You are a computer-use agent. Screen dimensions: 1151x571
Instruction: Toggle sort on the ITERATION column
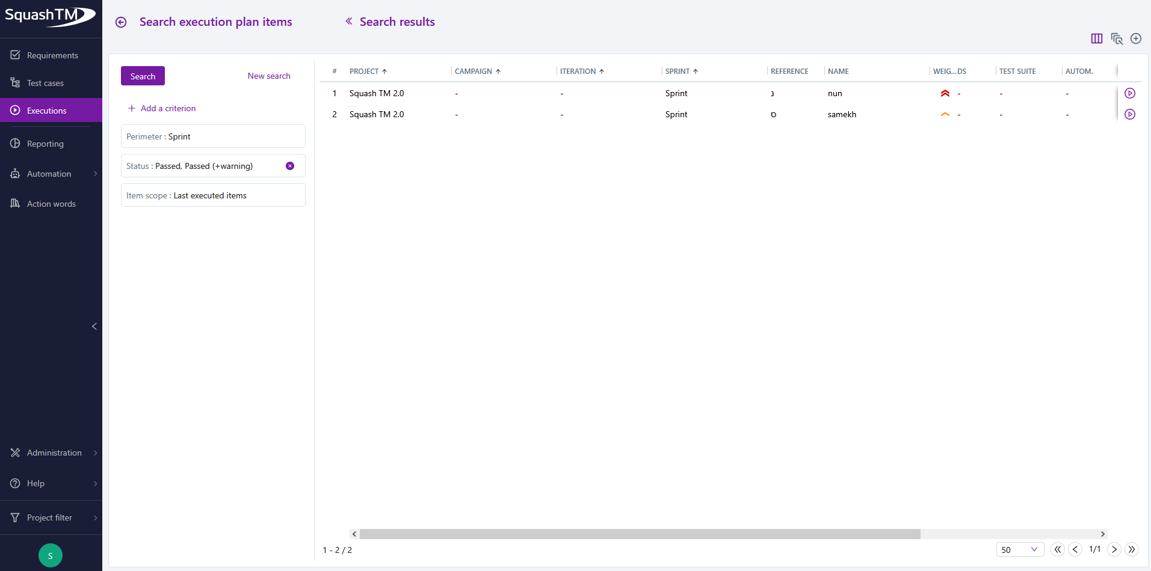[602, 71]
